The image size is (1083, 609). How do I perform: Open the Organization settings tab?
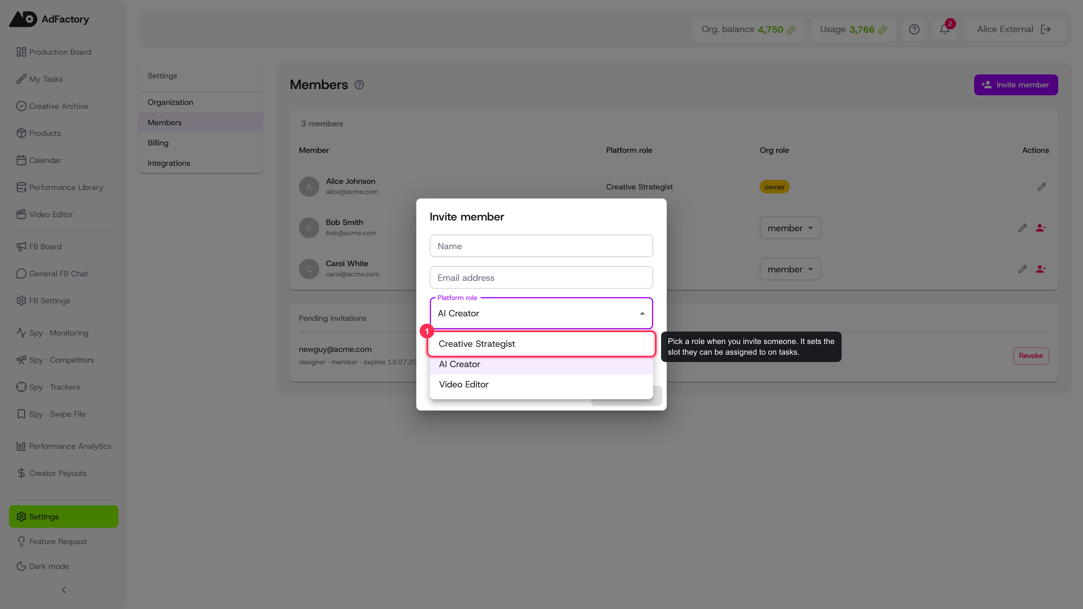(201, 102)
